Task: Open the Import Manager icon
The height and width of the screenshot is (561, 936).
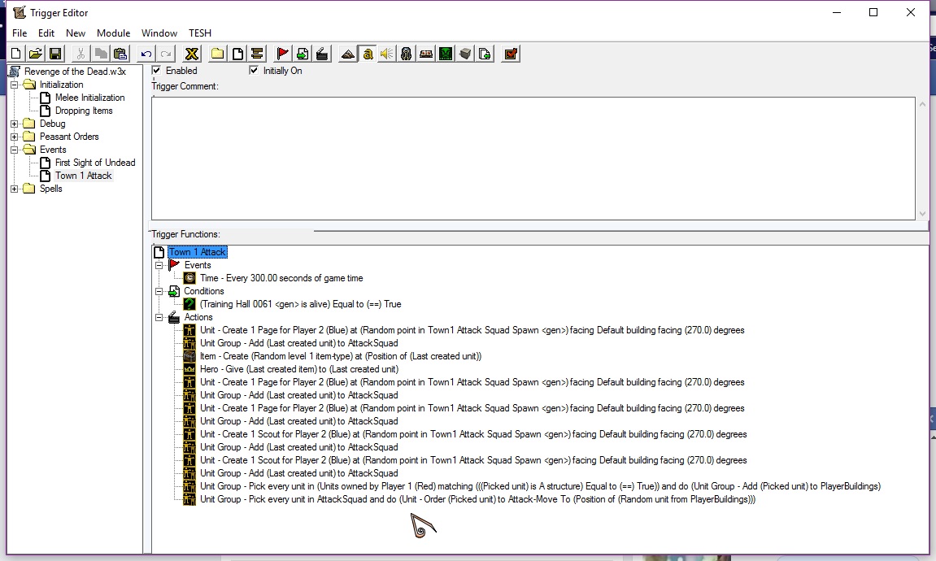Action: coord(485,54)
